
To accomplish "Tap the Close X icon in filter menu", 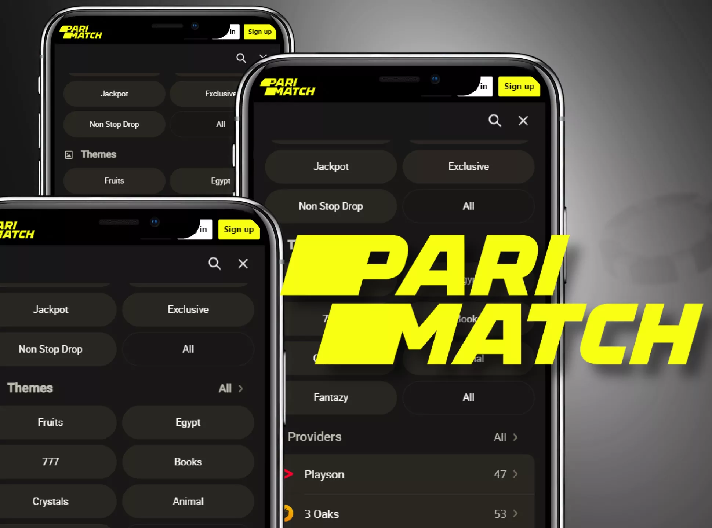I will pyautogui.click(x=524, y=121).
